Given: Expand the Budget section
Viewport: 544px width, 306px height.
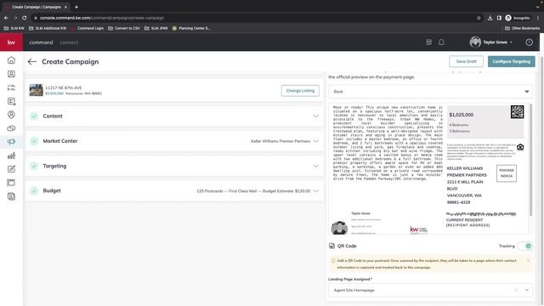Looking at the screenshot, I should click(x=174, y=190).
